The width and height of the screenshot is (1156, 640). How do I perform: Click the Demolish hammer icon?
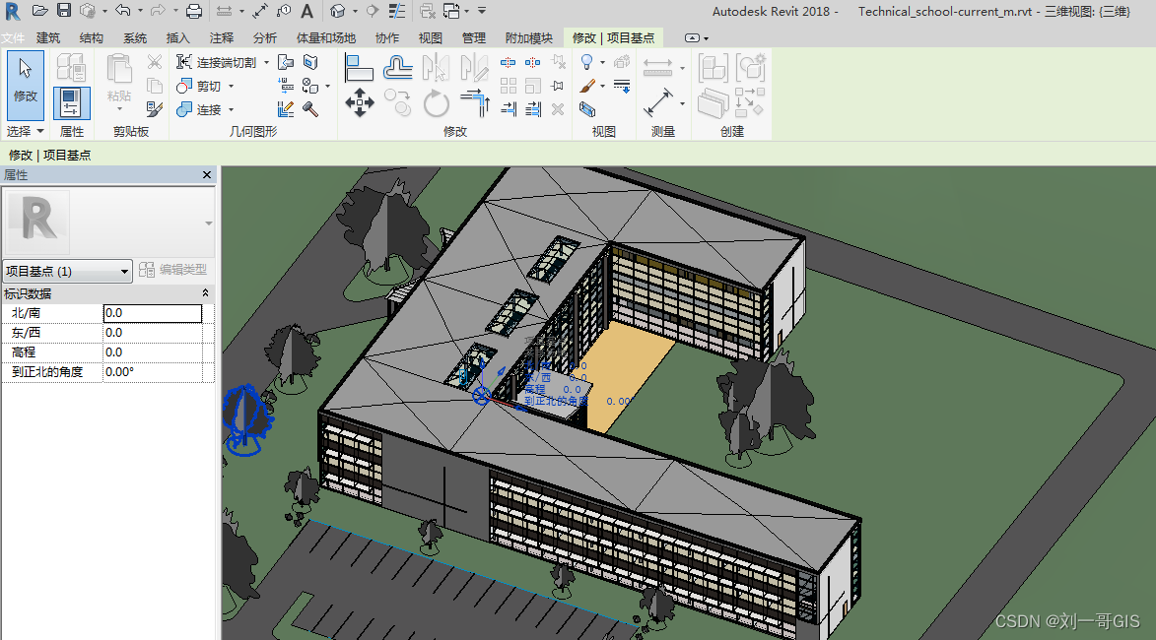tap(310, 109)
